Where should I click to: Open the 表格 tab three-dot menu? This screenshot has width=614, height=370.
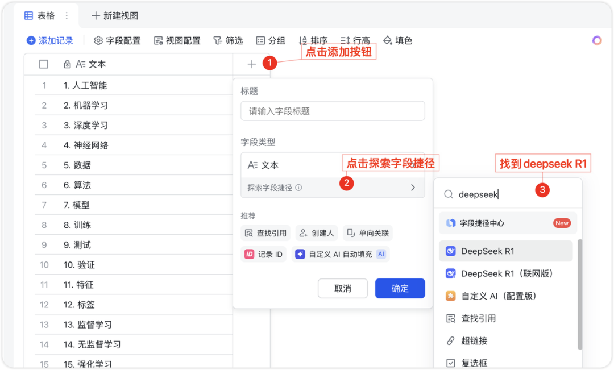[x=67, y=16]
